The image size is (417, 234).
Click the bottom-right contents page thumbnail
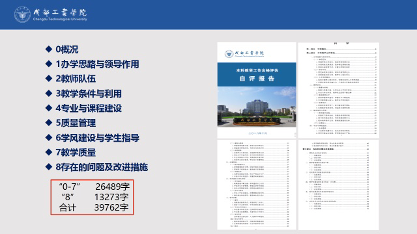coord(339,185)
